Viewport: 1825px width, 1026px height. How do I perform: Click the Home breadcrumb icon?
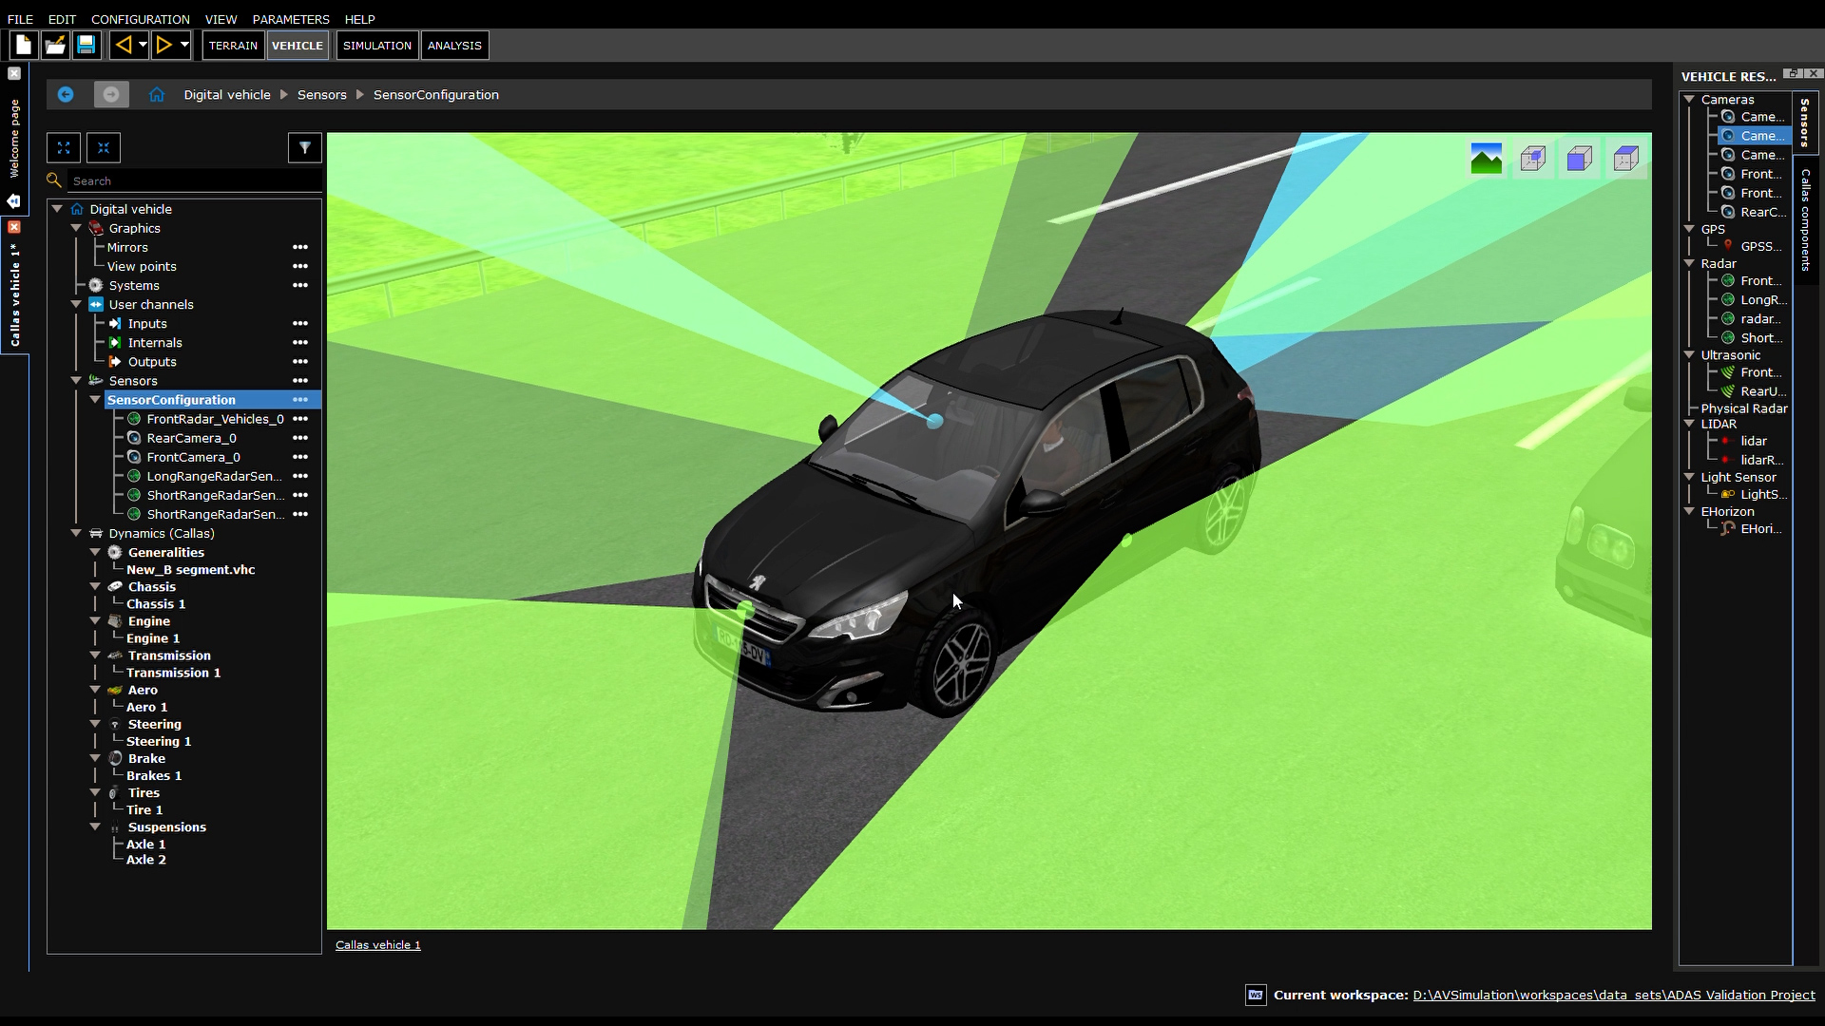tap(156, 94)
